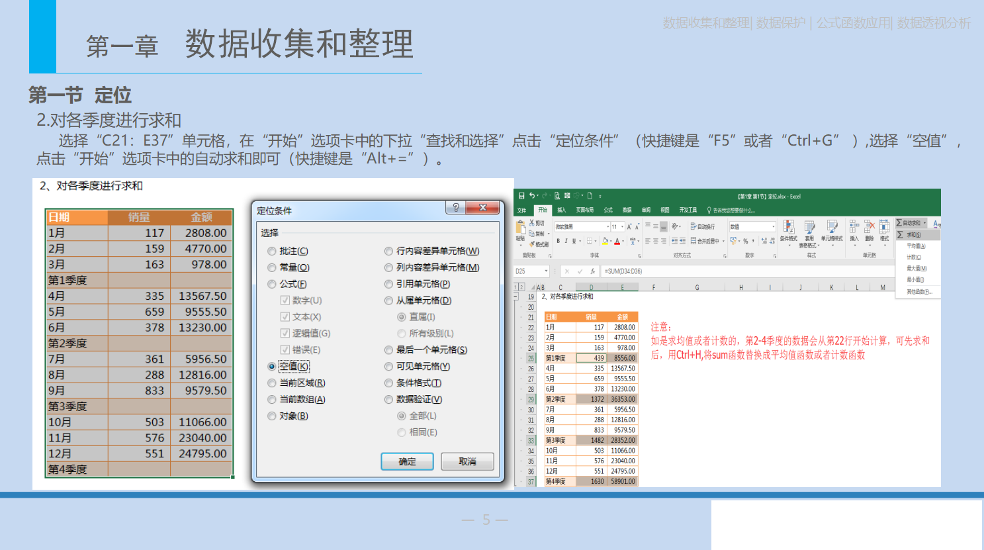Click the Undo arrow in Excel's quick access toolbar
This screenshot has height=550, width=984.
(x=532, y=195)
